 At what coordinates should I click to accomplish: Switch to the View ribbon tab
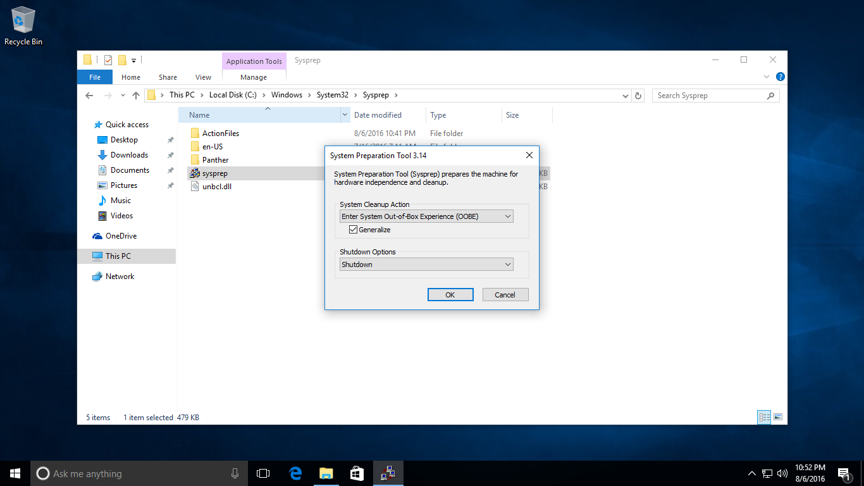tap(203, 77)
